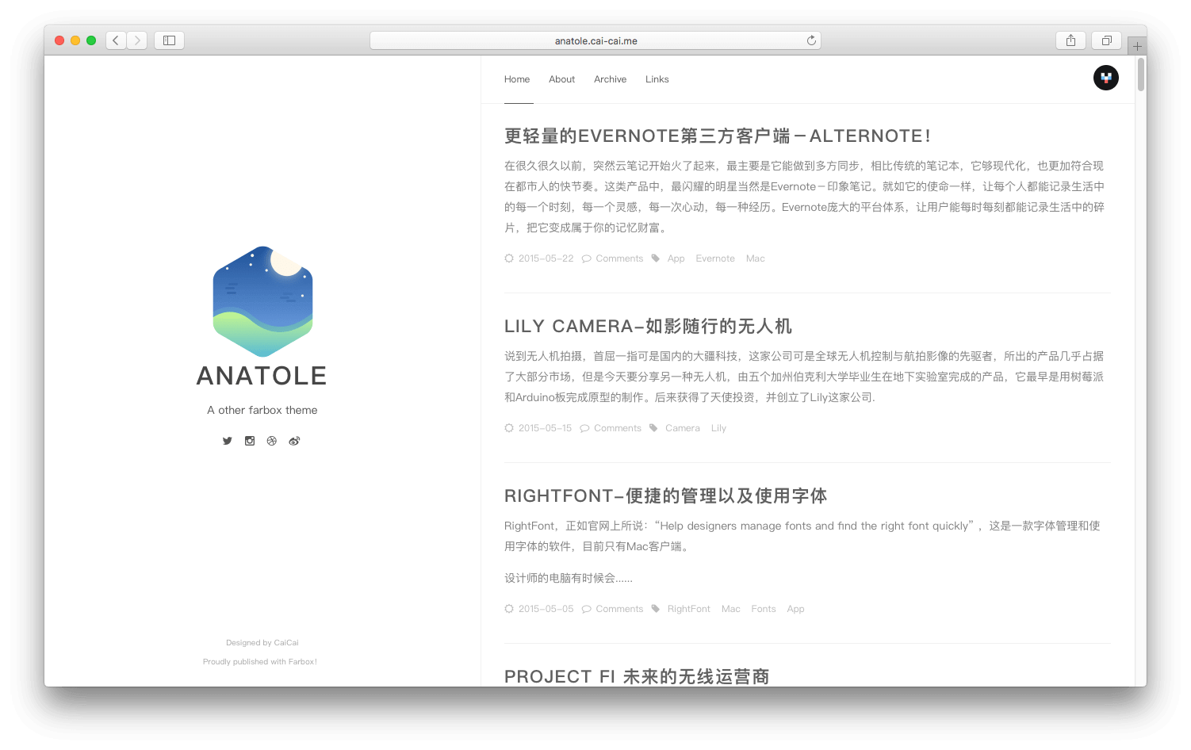Go to the Archive page
Screen dimensions: 1191x750
610,79
